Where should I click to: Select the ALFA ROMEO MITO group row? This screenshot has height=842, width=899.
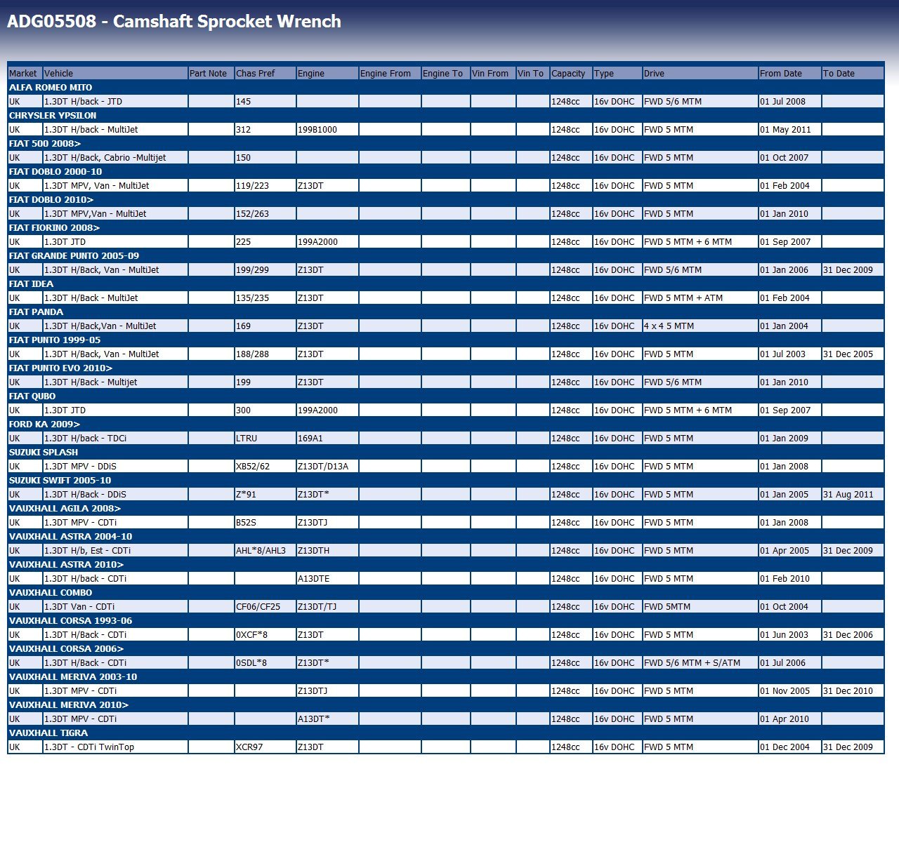446,87
